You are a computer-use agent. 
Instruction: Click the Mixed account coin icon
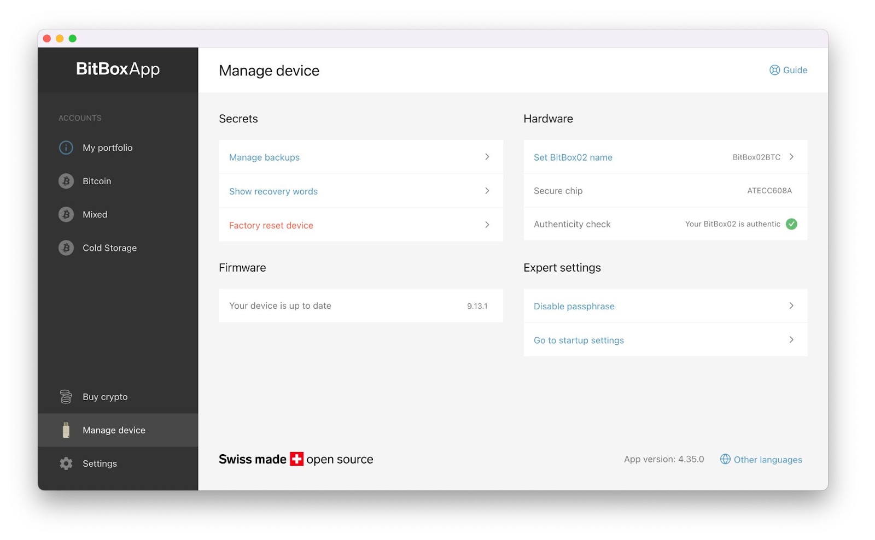[x=66, y=214]
